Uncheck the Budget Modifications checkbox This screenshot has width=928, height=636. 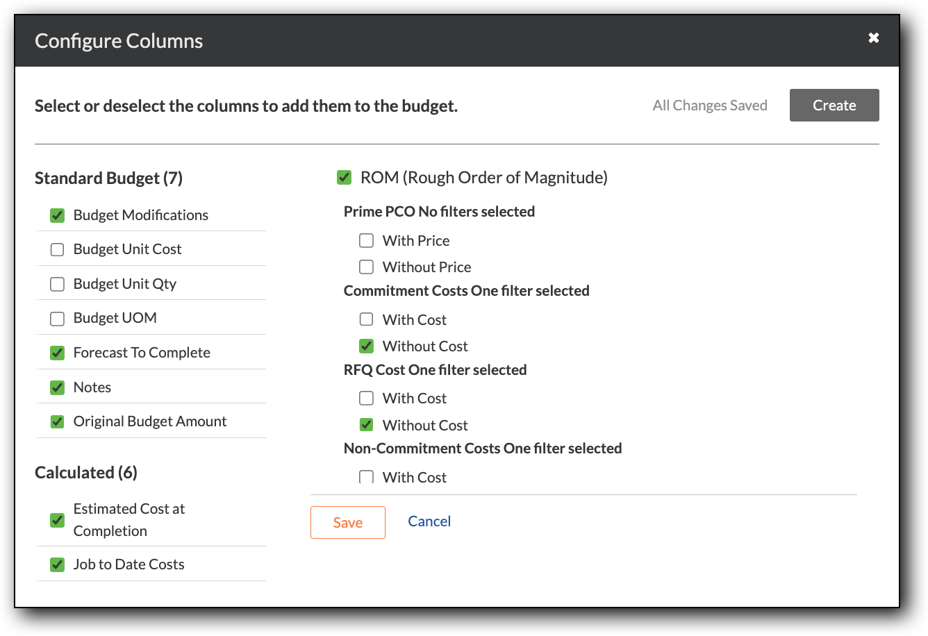57,215
